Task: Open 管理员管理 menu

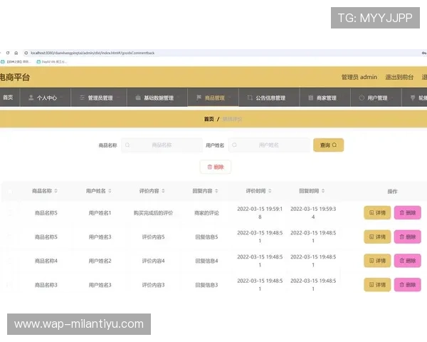Action: click(x=99, y=98)
